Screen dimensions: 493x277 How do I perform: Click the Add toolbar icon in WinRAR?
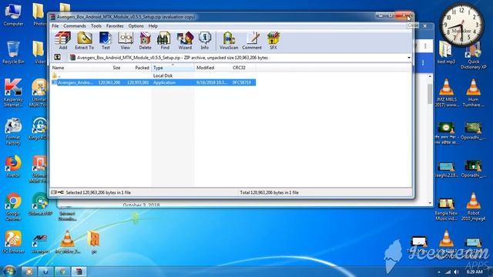pos(63,41)
